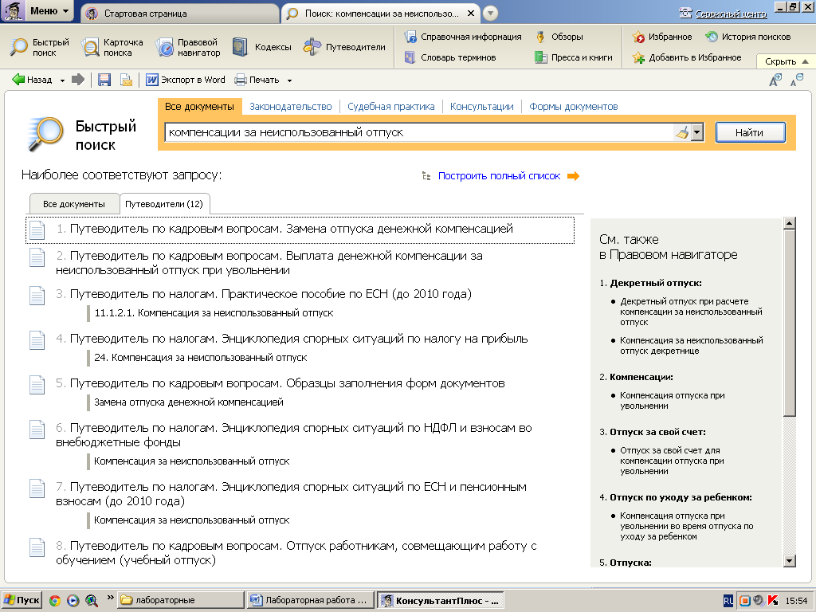
Task: Click the search query input field
Action: 419,132
